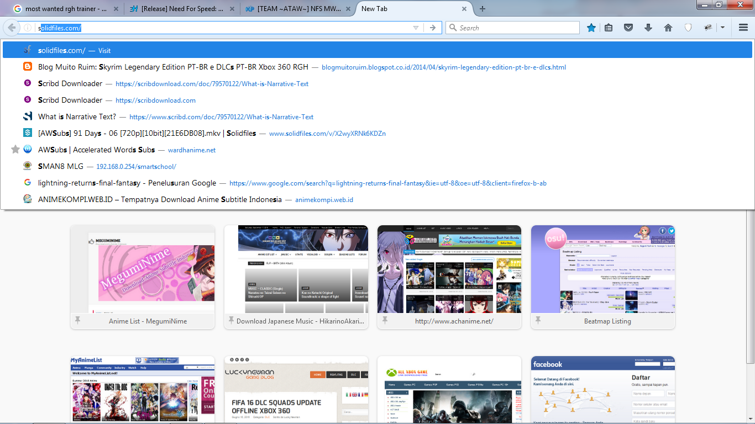Image resolution: width=755 pixels, height=424 pixels.
Task: Select the Scribd Downloader scribdownload.com suggestion
Action: click(155, 100)
